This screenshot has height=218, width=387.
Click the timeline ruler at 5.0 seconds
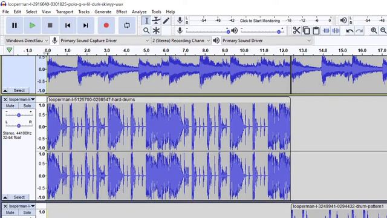(x=146, y=51)
